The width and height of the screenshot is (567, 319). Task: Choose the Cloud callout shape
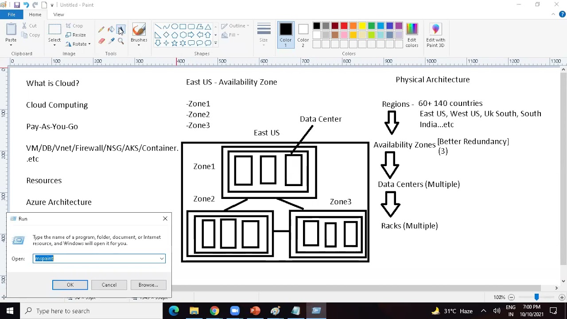point(208,43)
